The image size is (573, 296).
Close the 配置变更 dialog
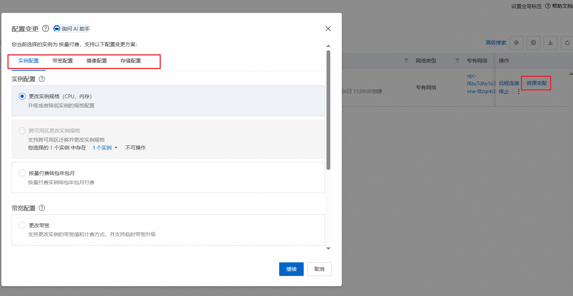pos(328,29)
